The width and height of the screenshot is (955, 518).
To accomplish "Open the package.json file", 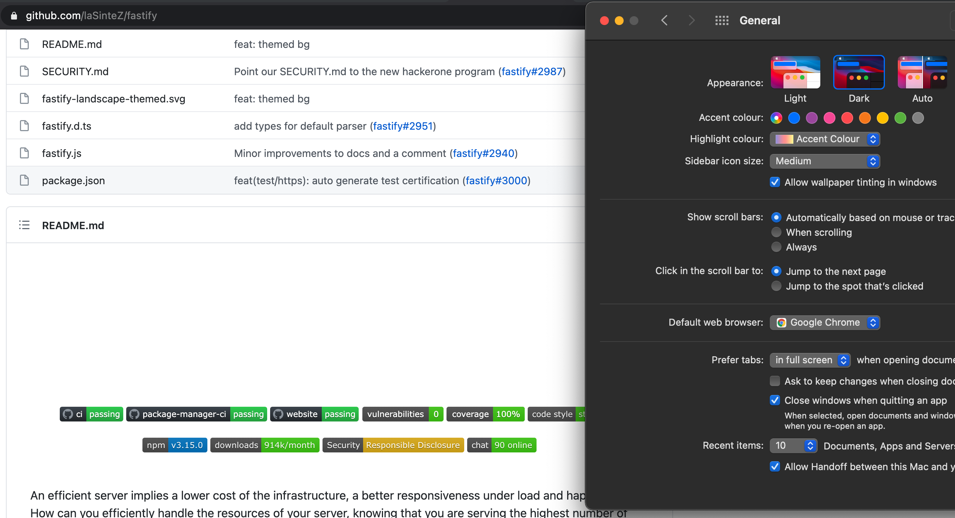I will [x=73, y=181].
